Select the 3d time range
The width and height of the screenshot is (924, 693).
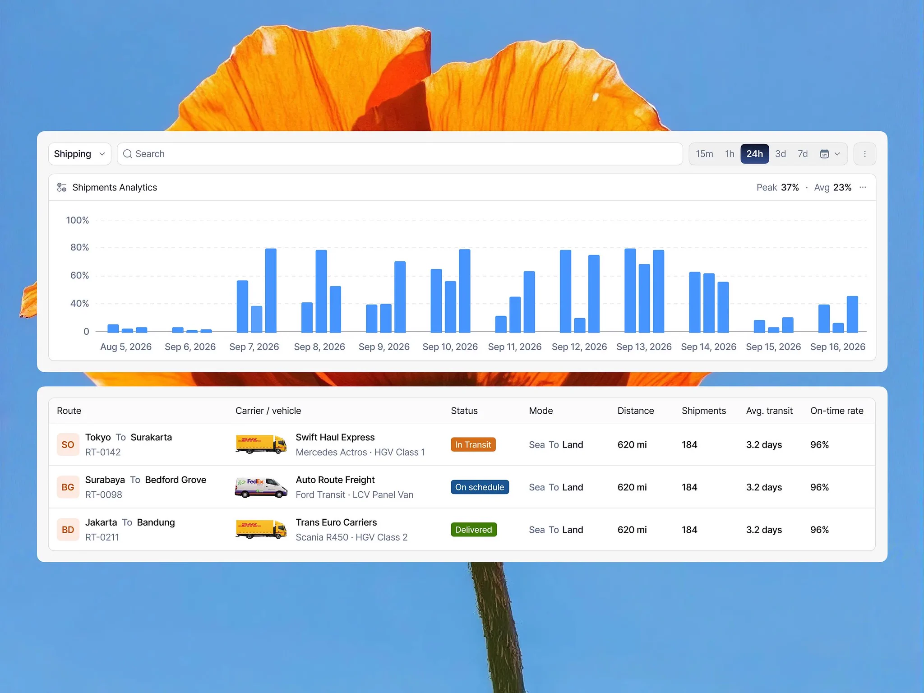click(x=781, y=154)
